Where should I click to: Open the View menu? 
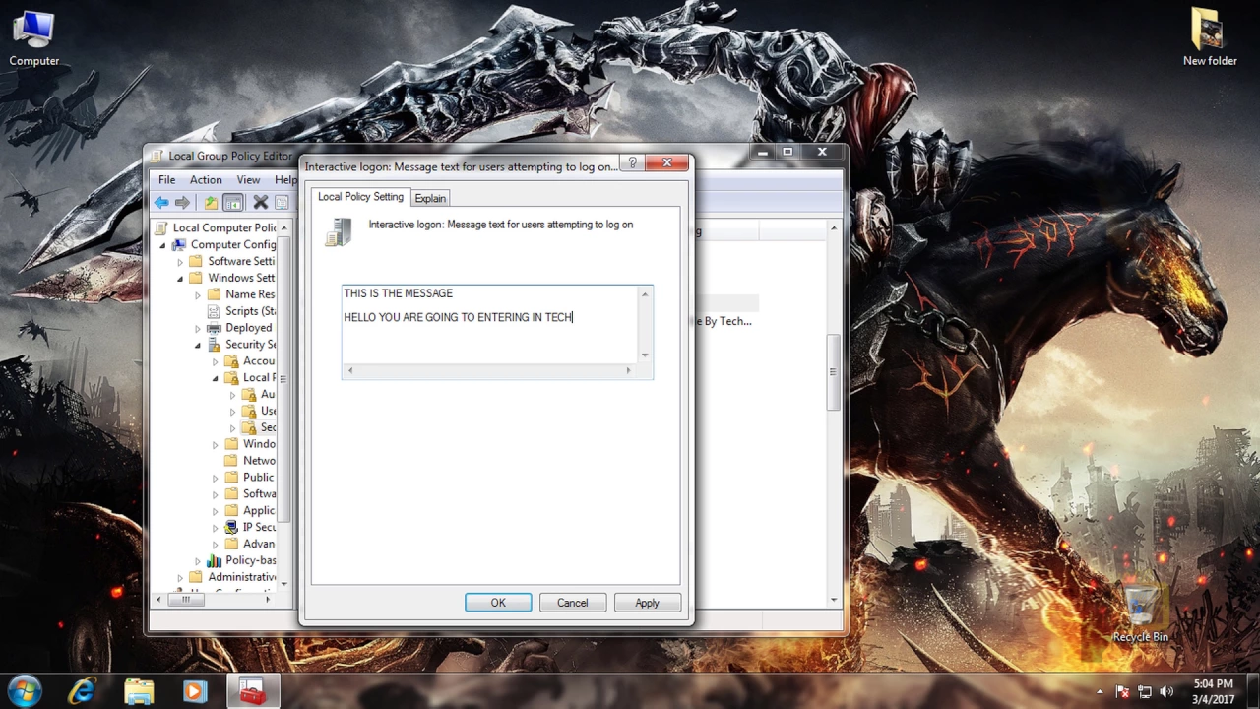click(248, 180)
